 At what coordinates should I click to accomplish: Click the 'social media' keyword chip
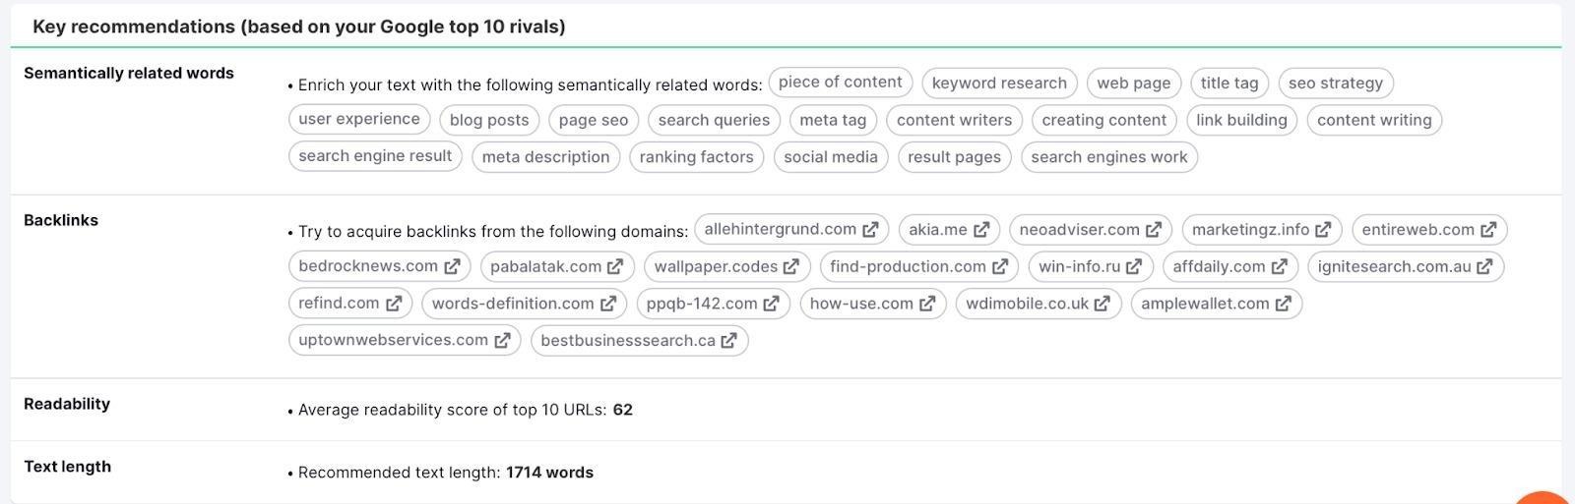point(831,156)
